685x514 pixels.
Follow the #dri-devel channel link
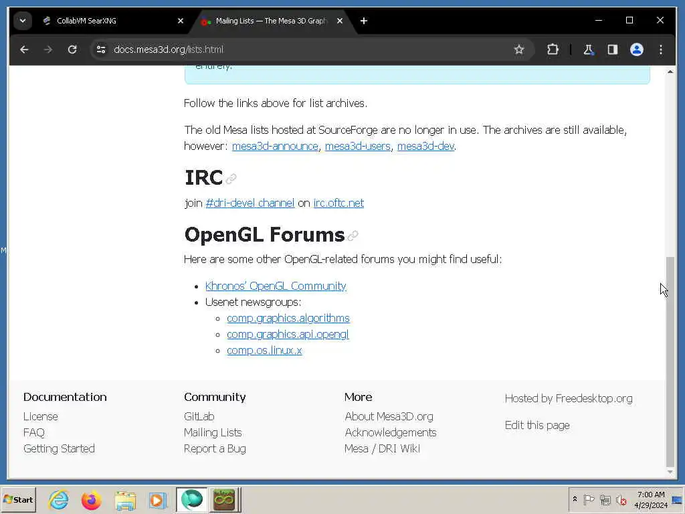click(x=250, y=203)
